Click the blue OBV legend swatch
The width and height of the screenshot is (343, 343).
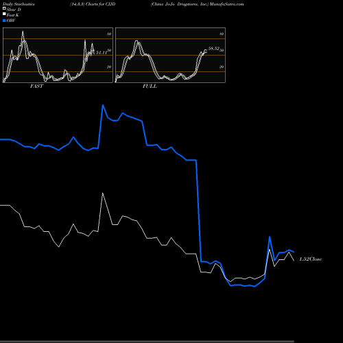(x=4, y=21)
